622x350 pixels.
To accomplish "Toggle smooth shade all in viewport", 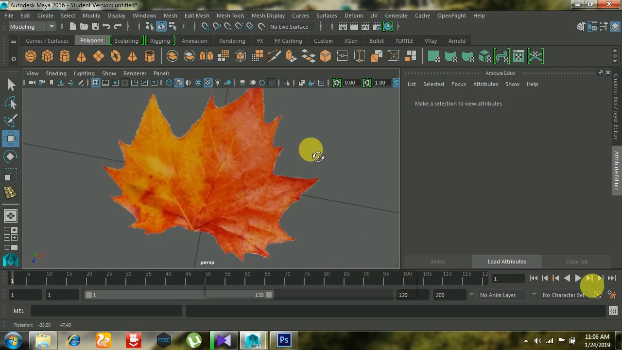I will pos(179,83).
